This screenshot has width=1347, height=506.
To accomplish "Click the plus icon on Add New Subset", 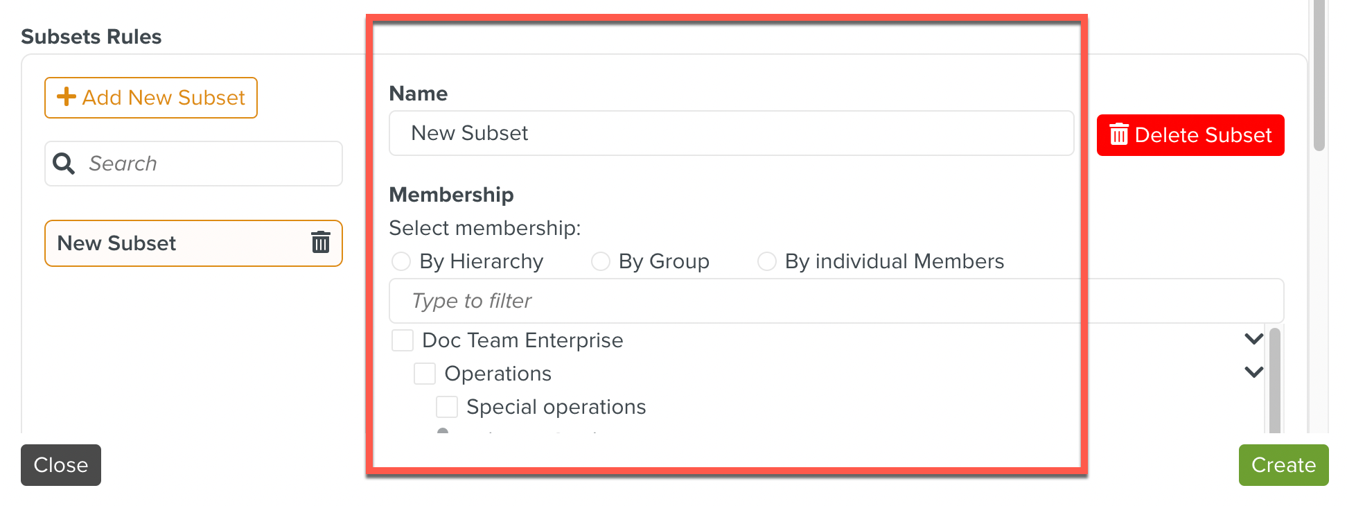I will [x=67, y=97].
